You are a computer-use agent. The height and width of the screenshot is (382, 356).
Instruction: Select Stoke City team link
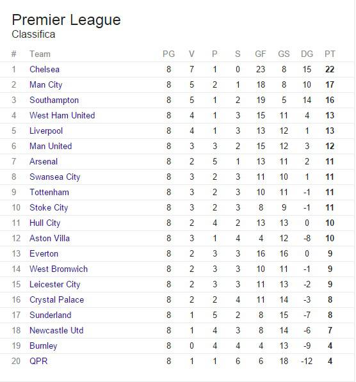pos(49,208)
